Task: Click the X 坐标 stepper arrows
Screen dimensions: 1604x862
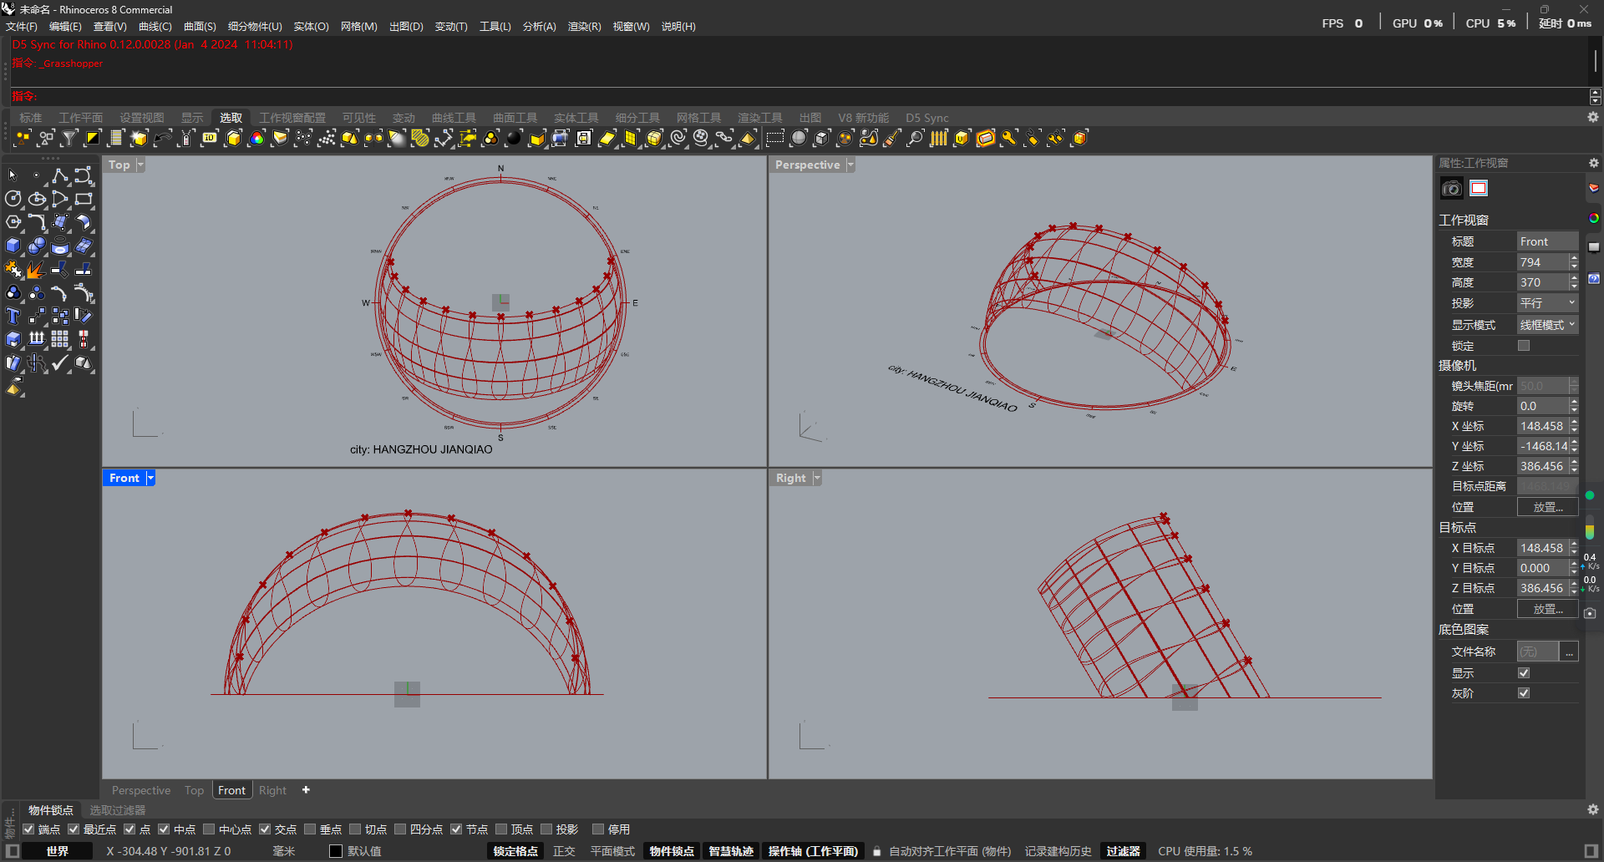Action: tap(1574, 426)
